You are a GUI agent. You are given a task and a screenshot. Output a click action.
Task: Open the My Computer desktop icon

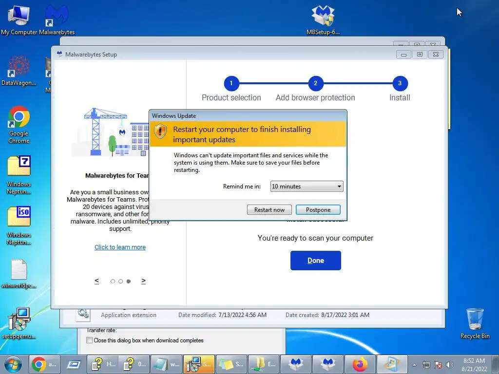click(19, 19)
